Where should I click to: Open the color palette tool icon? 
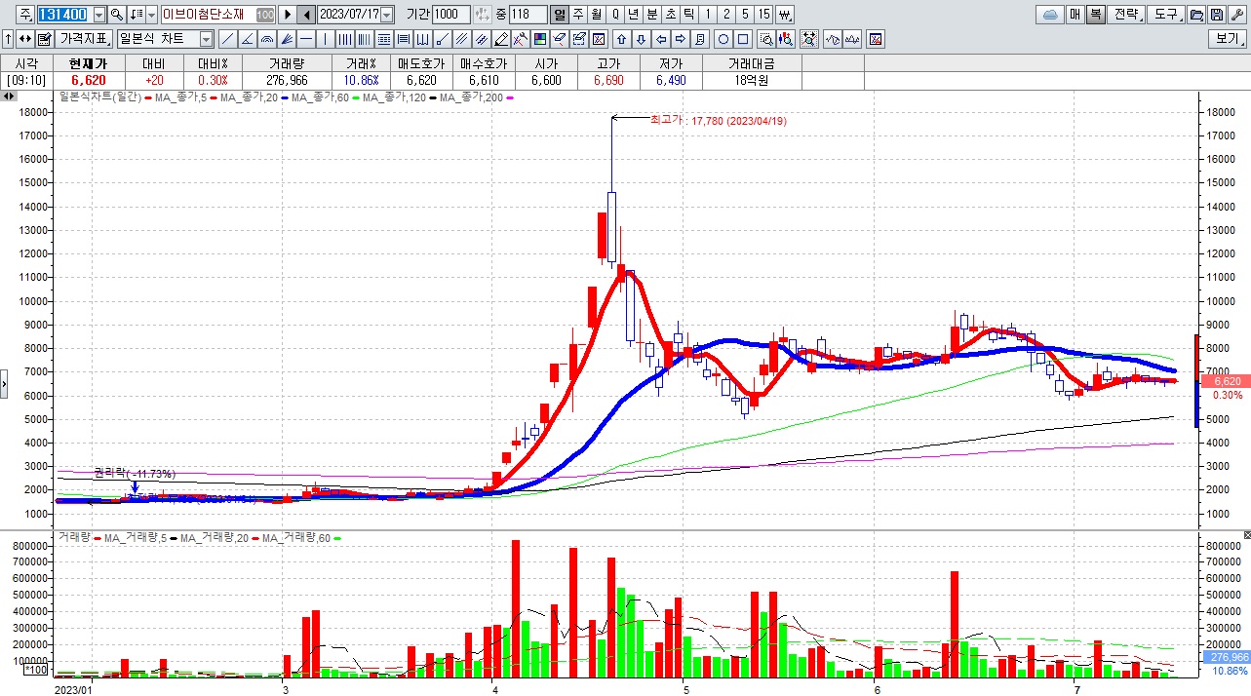pyautogui.click(x=541, y=39)
